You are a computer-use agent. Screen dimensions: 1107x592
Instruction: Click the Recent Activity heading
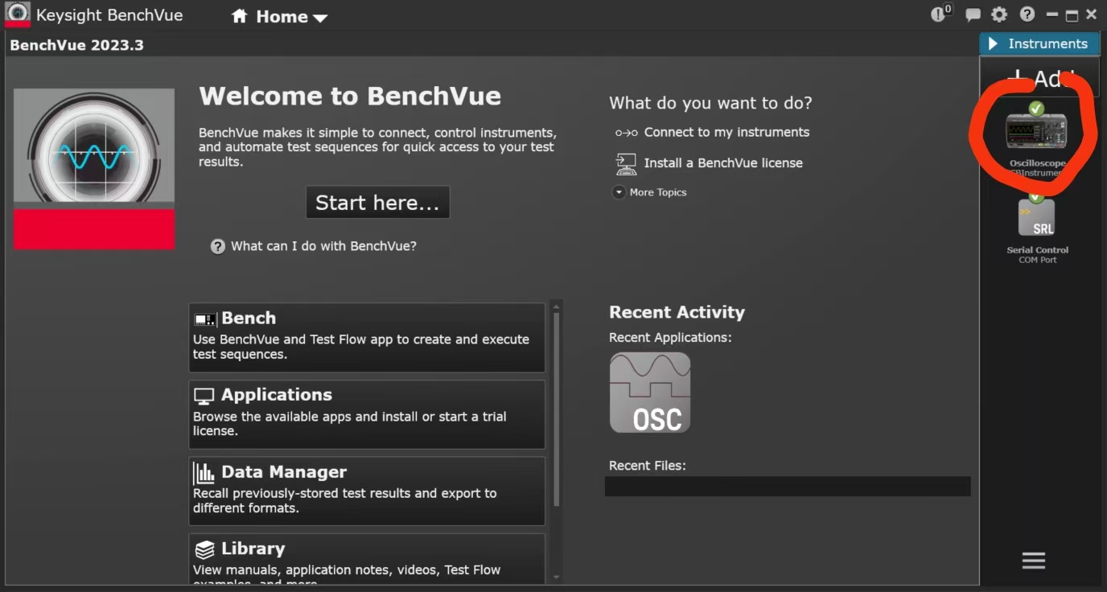click(677, 312)
